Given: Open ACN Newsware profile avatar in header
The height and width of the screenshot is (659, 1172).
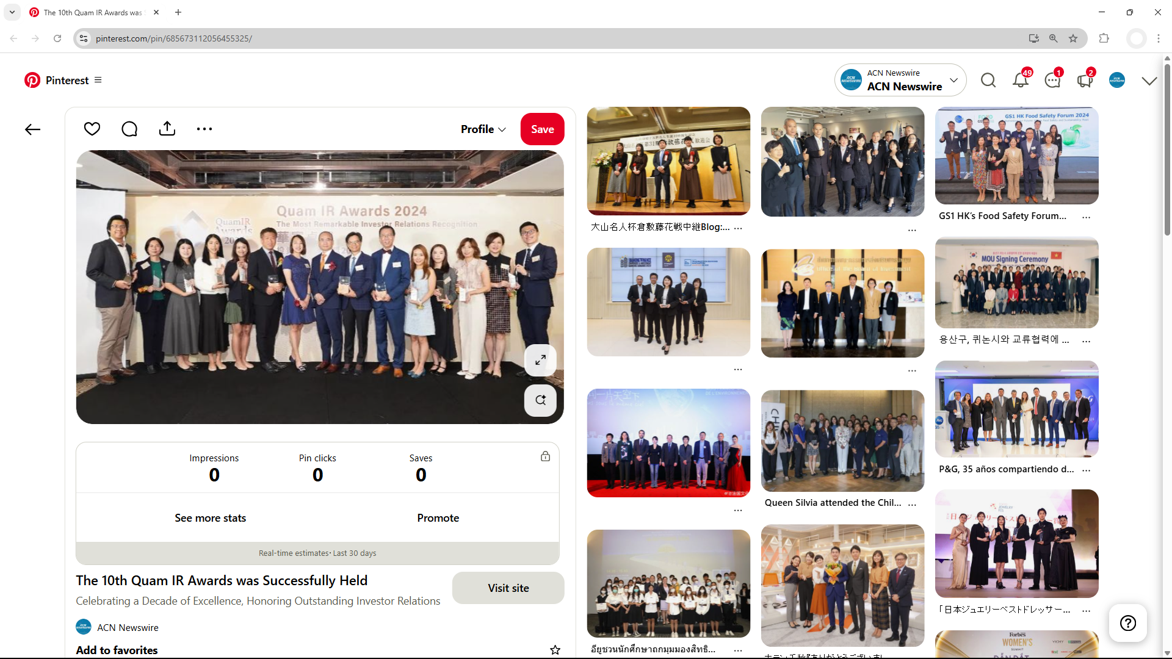Looking at the screenshot, I should [1117, 80].
